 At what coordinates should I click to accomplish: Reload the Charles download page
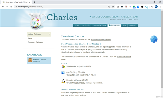coord(11,7)
